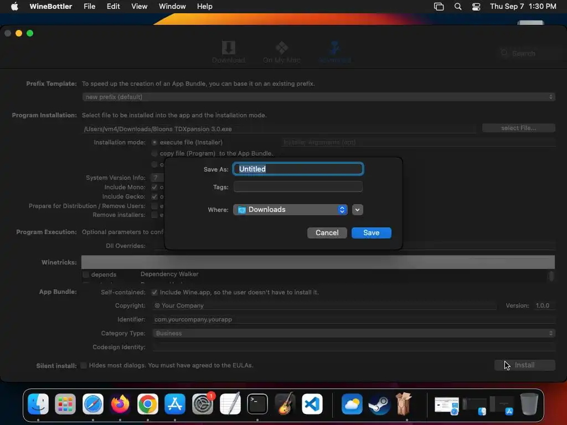The image size is (567, 425).
Task: Open the View menu
Action: click(139, 6)
